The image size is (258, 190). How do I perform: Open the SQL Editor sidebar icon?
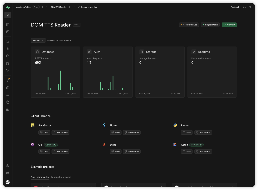pyautogui.click(x=8, y=32)
